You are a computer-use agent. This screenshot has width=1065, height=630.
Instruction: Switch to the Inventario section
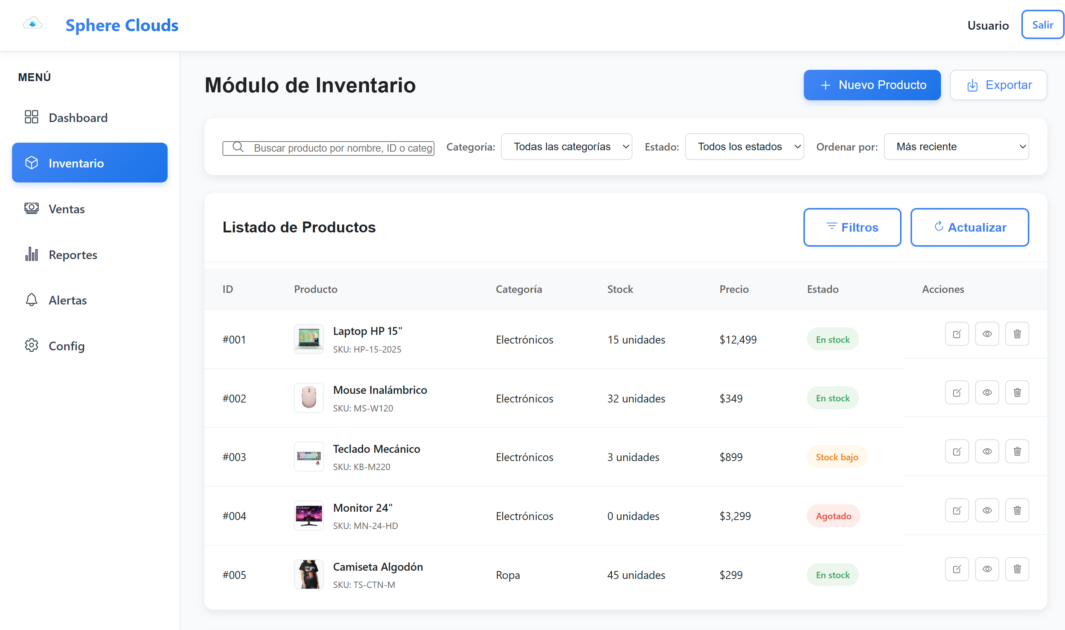point(76,163)
